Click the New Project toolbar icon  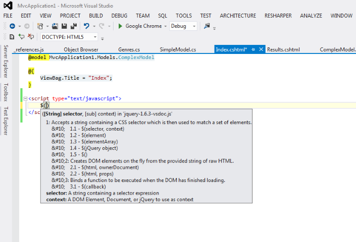(x=40, y=26)
